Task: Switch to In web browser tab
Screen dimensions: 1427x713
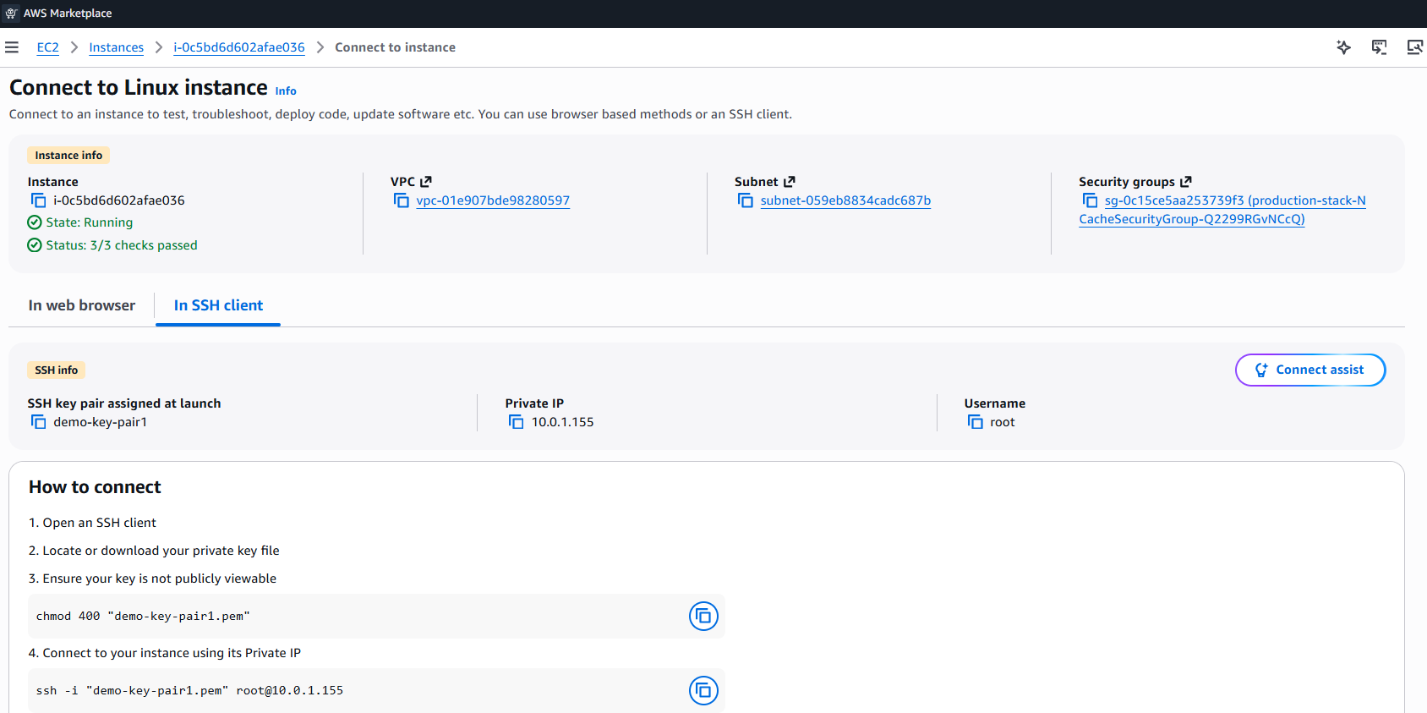Action: [x=82, y=305]
